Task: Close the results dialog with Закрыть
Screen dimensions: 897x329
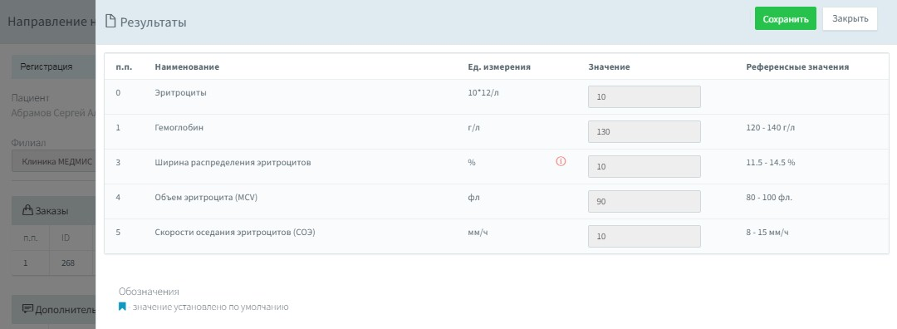Action: (850, 19)
